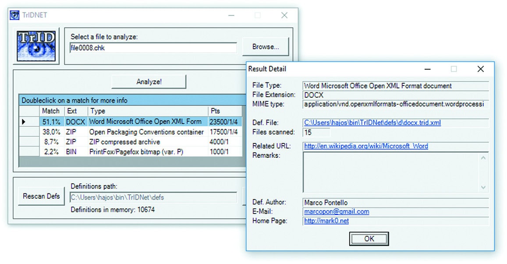The image size is (507, 264).
Task: Click the TrIDNET title bar app icon
Action: [15, 15]
